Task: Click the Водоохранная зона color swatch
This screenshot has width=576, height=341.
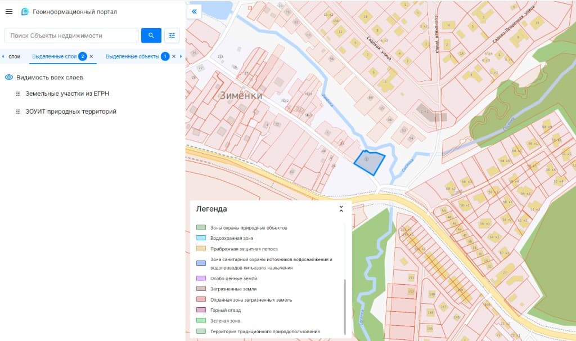Action: coord(201,238)
